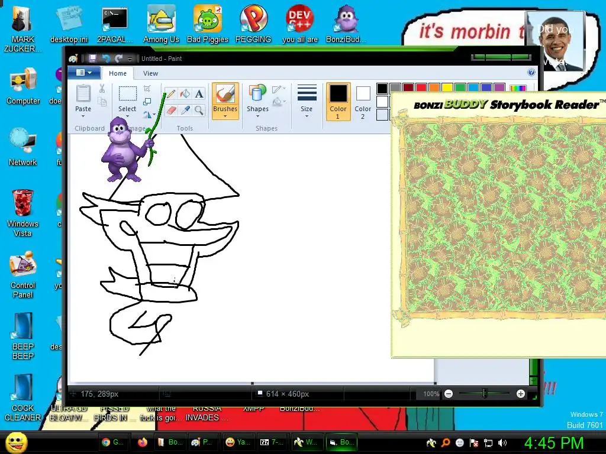The image size is (606, 454).
Task: Click the Firefox taskbar icon
Action: pyautogui.click(x=143, y=442)
